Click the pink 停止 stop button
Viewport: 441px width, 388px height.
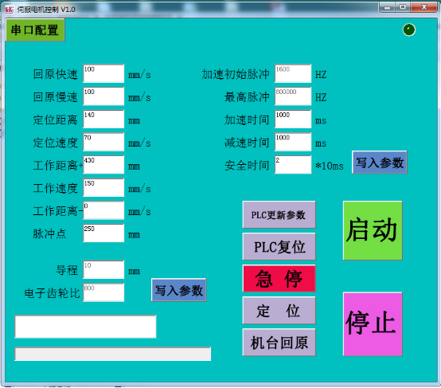[x=373, y=324]
